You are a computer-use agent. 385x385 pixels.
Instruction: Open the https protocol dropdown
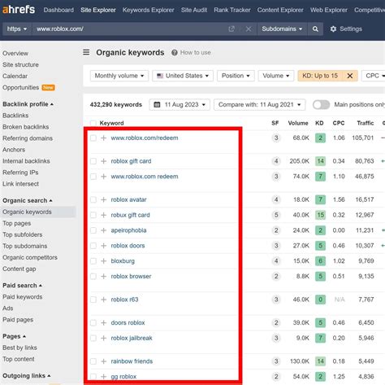click(17, 28)
